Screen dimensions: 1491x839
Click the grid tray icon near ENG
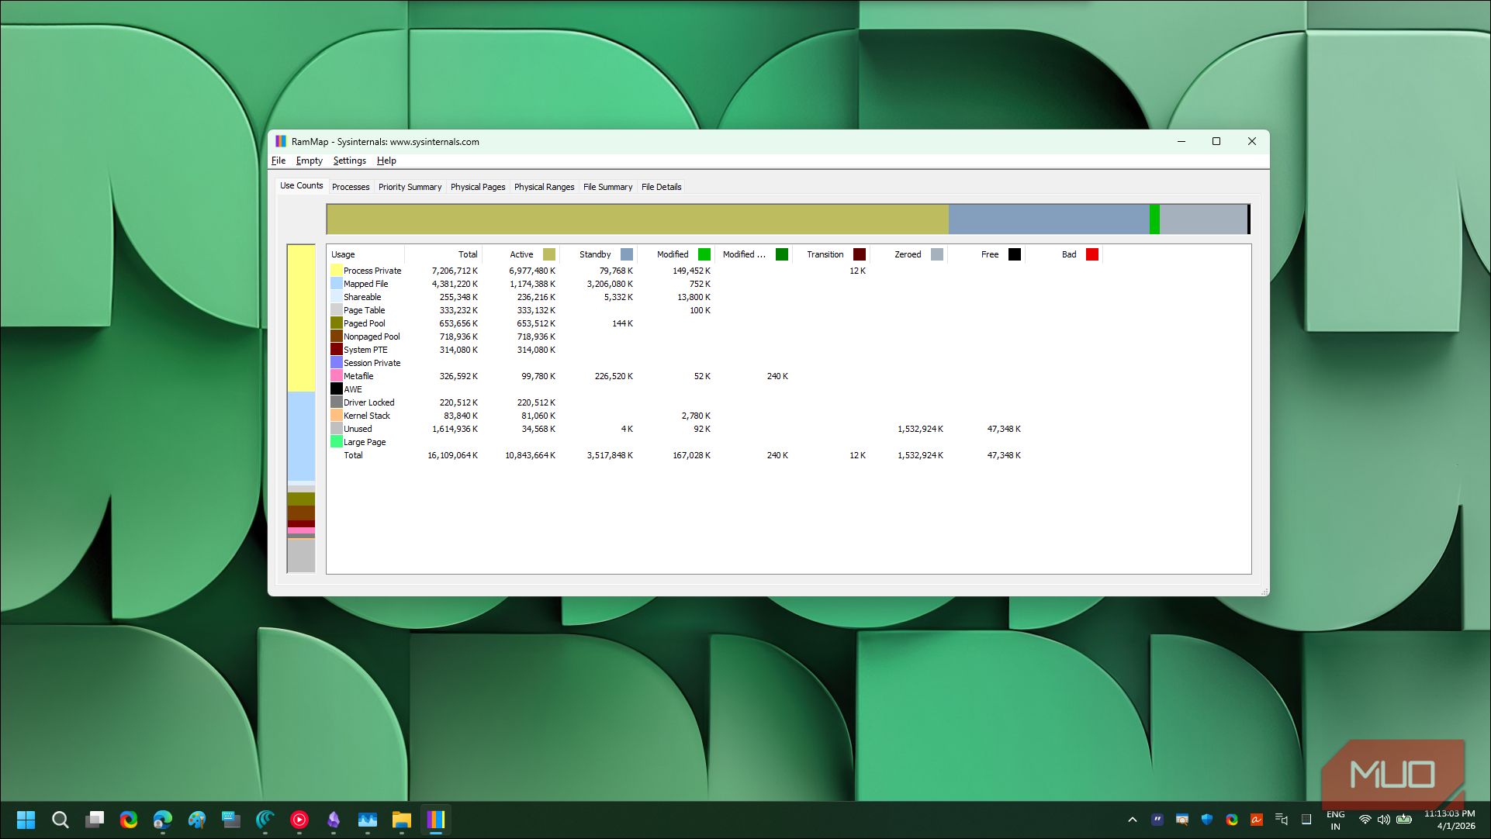pos(1306,820)
